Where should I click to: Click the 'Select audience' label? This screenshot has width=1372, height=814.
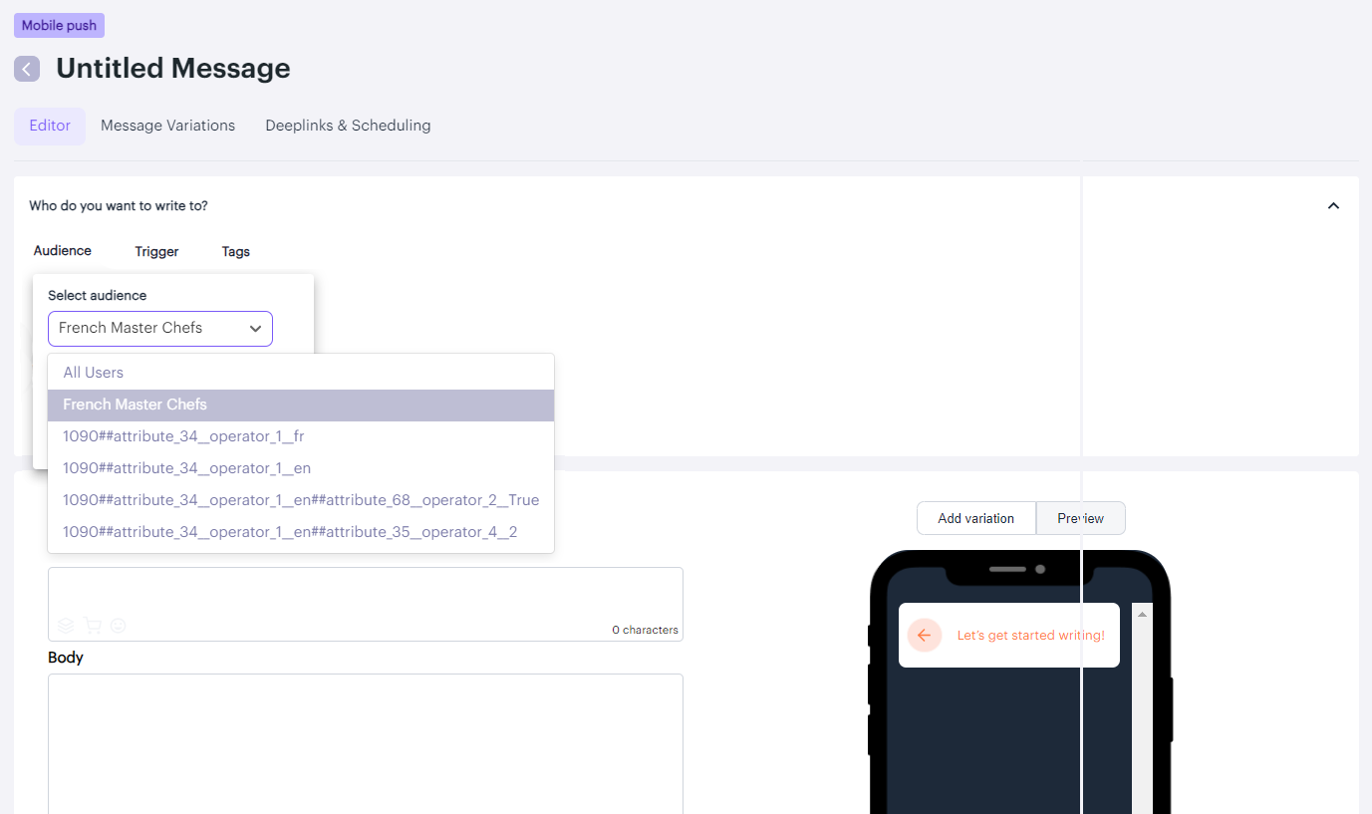click(x=98, y=296)
